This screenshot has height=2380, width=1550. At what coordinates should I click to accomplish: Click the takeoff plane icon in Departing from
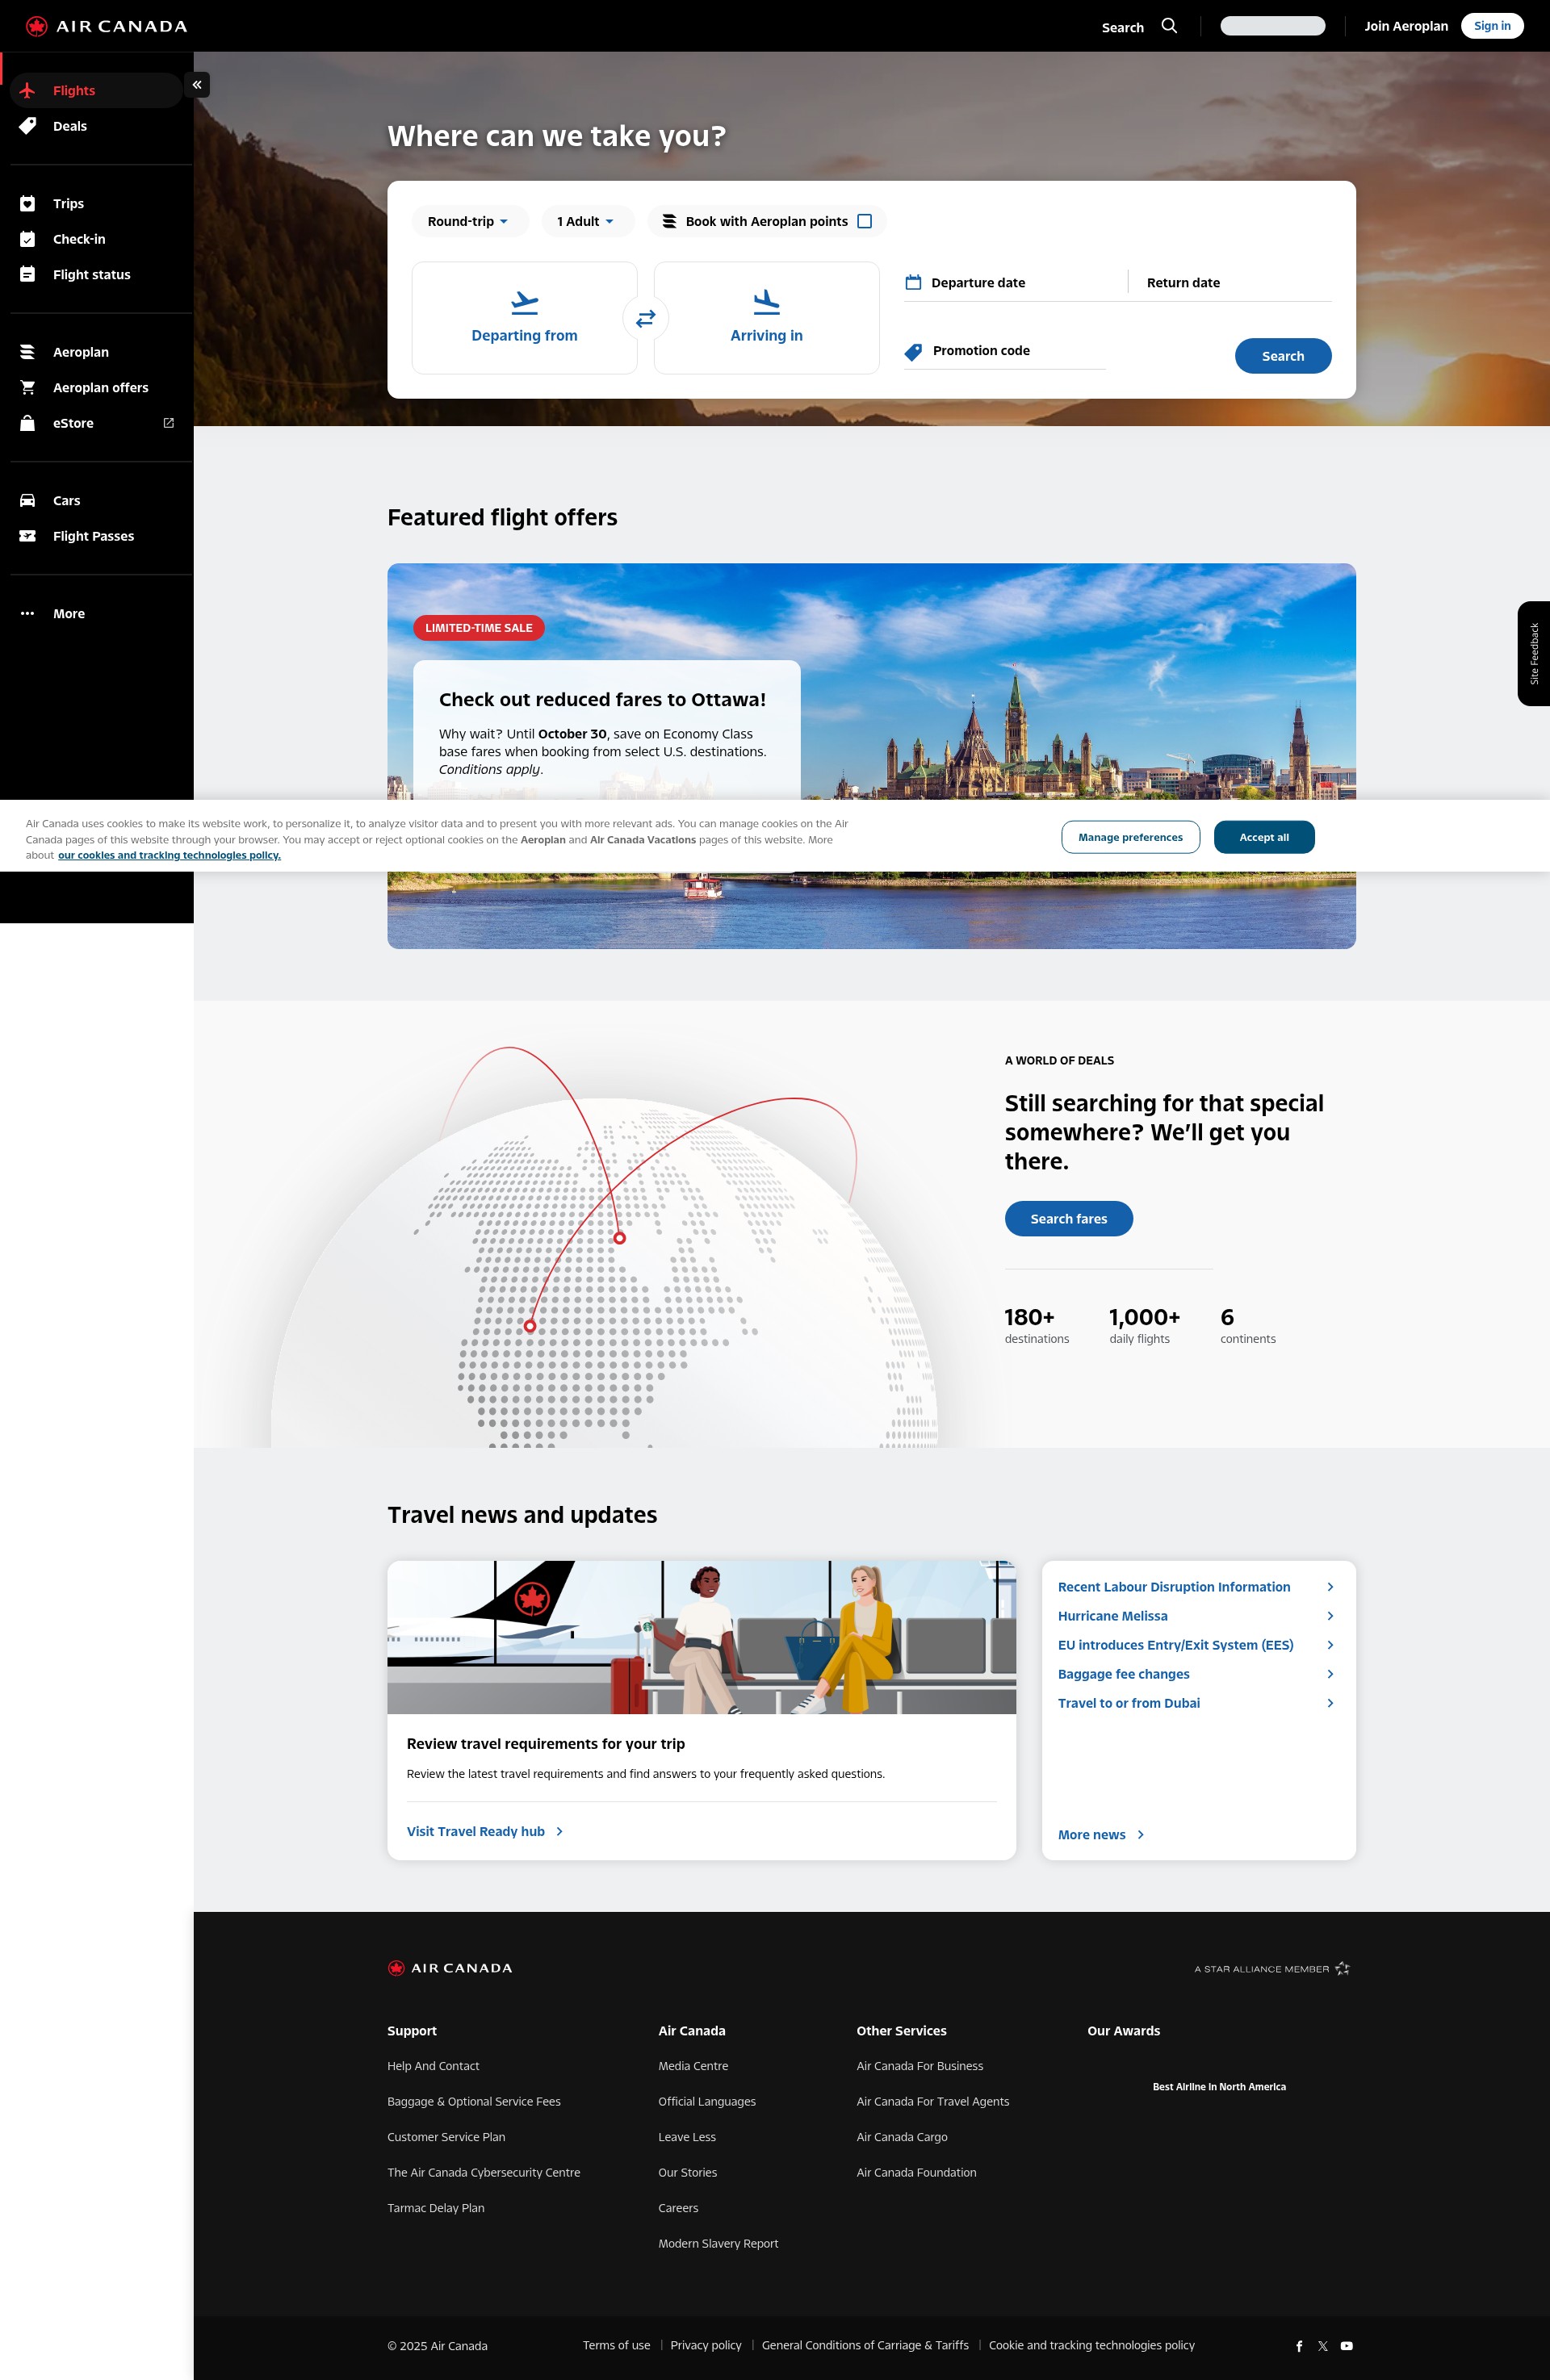pos(525,302)
